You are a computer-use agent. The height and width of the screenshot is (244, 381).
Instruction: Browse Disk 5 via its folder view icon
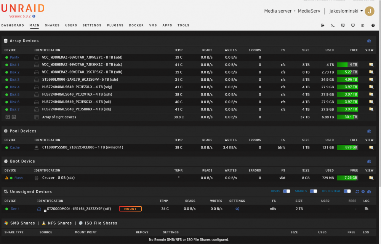click(x=371, y=94)
